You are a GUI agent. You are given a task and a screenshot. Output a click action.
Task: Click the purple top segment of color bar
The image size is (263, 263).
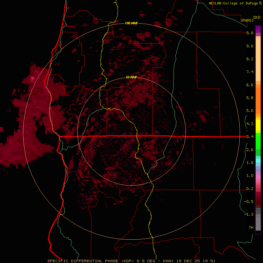pos(258,29)
